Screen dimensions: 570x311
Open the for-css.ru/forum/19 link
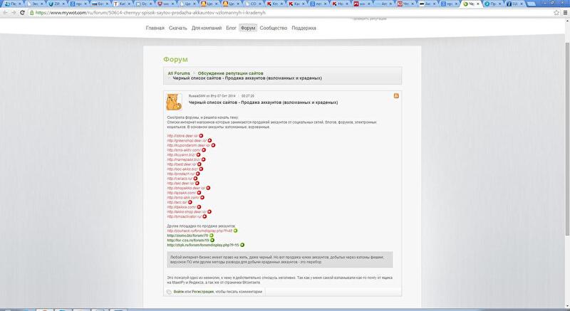[x=187, y=240]
